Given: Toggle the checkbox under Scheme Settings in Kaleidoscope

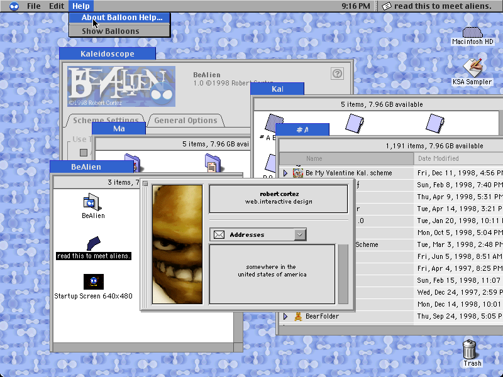Looking at the screenshot, I should click(84, 153).
